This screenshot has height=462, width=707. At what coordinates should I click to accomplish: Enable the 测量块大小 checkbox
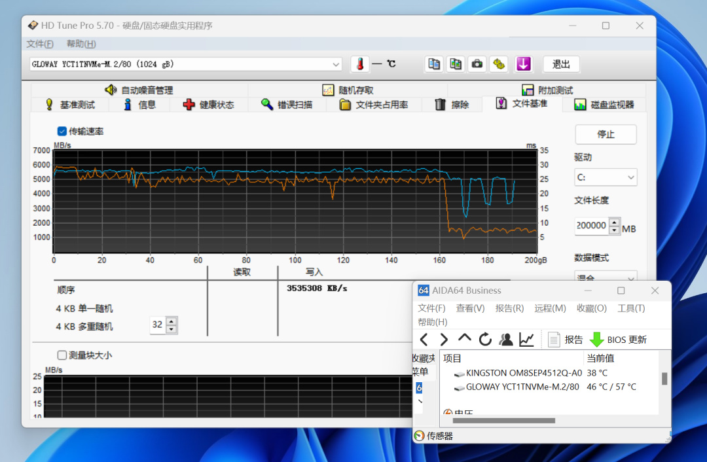[x=62, y=355]
